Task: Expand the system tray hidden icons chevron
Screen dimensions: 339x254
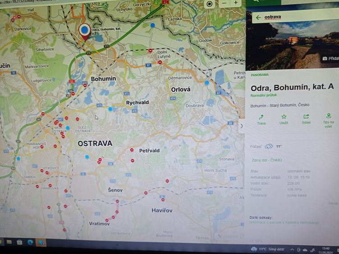Action: pyautogui.click(x=292, y=250)
